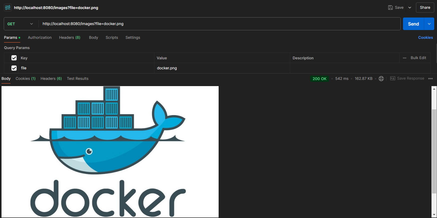The height and width of the screenshot is (218, 437).
Task: Select the response Body tab
Action: (x=6, y=79)
